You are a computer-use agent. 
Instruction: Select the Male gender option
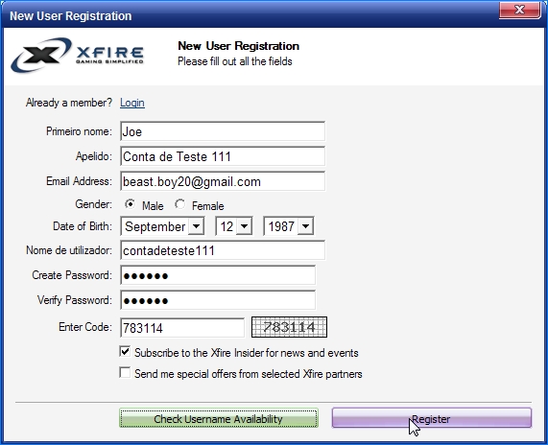[x=130, y=204]
